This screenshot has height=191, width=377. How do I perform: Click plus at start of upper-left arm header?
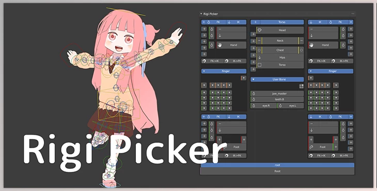tap(203, 22)
